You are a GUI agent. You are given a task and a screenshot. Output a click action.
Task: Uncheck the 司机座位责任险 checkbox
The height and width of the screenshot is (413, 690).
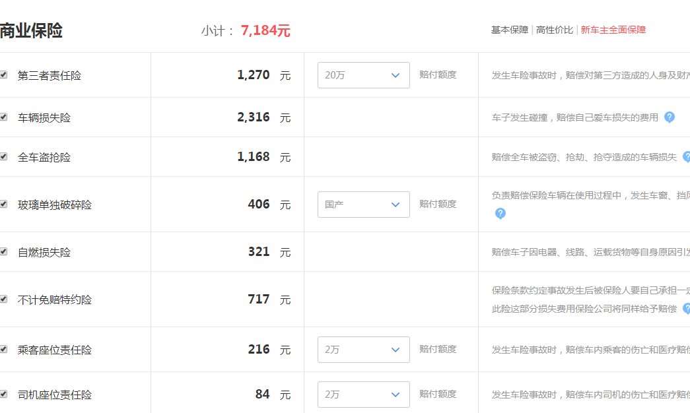[3, 394]
